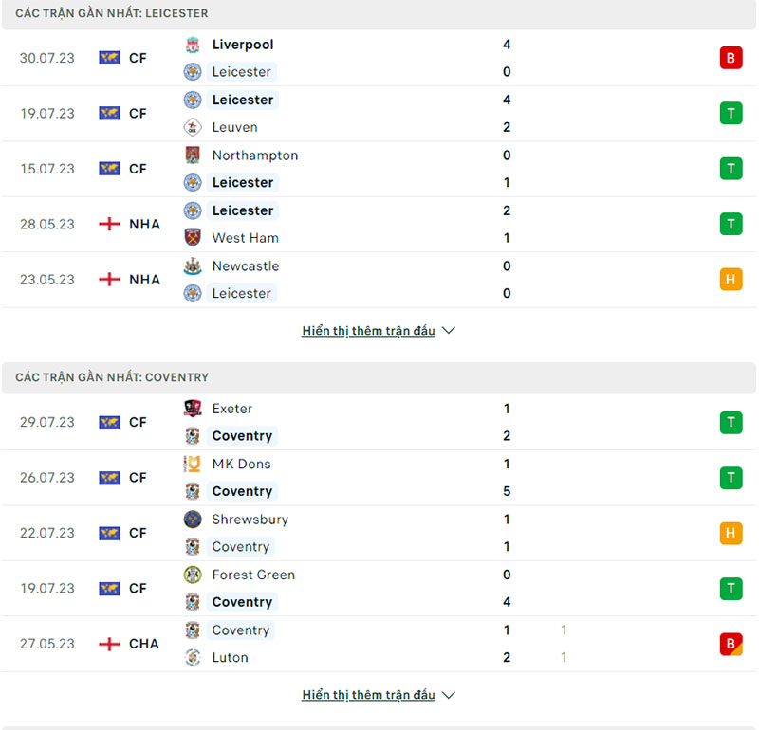Click red B result badge for Liverpool match
The image size is (759, 730).
(x=731, y=58)
